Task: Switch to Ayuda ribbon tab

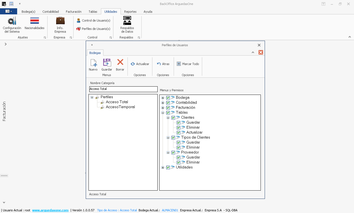Action: tap(148, 12)
